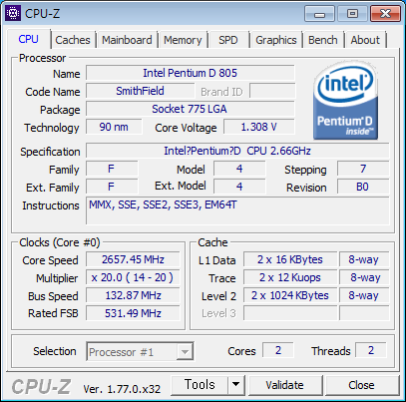The image size is (406, 402).
Task: Click the Family value 'F'
Action: tap(112, 169)
